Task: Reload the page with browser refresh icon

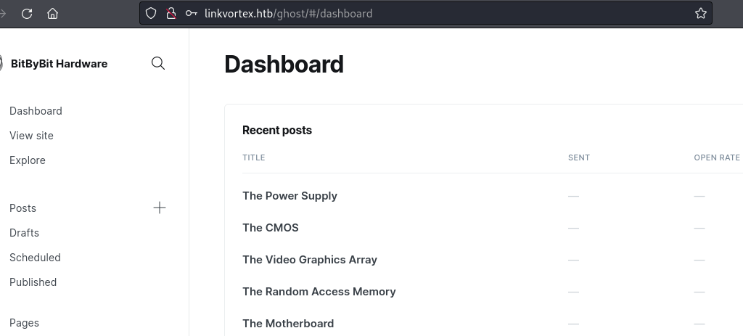Action: point(27,13)
